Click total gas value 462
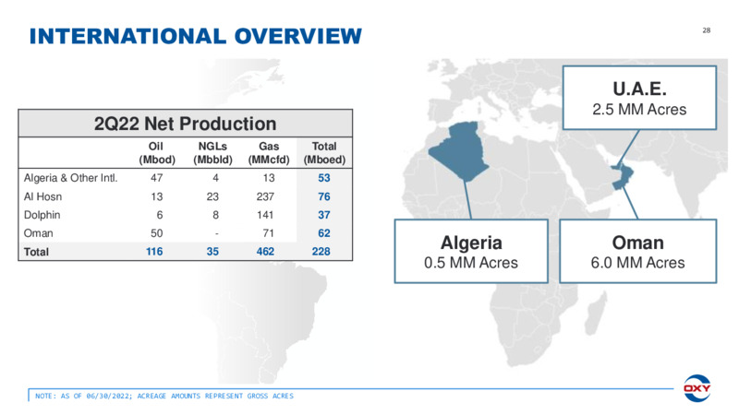 coord(265,252)
